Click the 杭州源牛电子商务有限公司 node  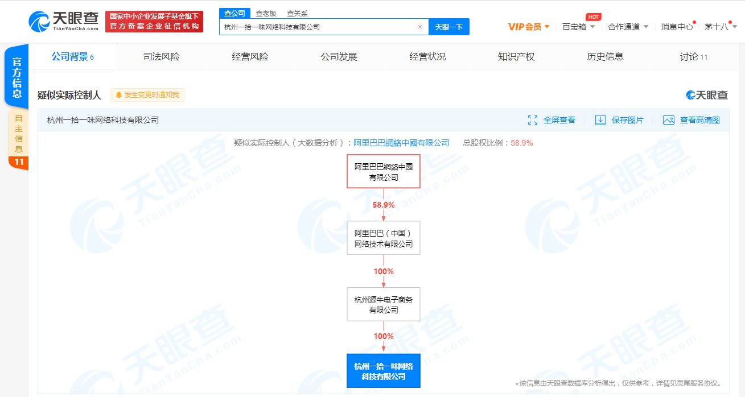[x=384, y=304]
